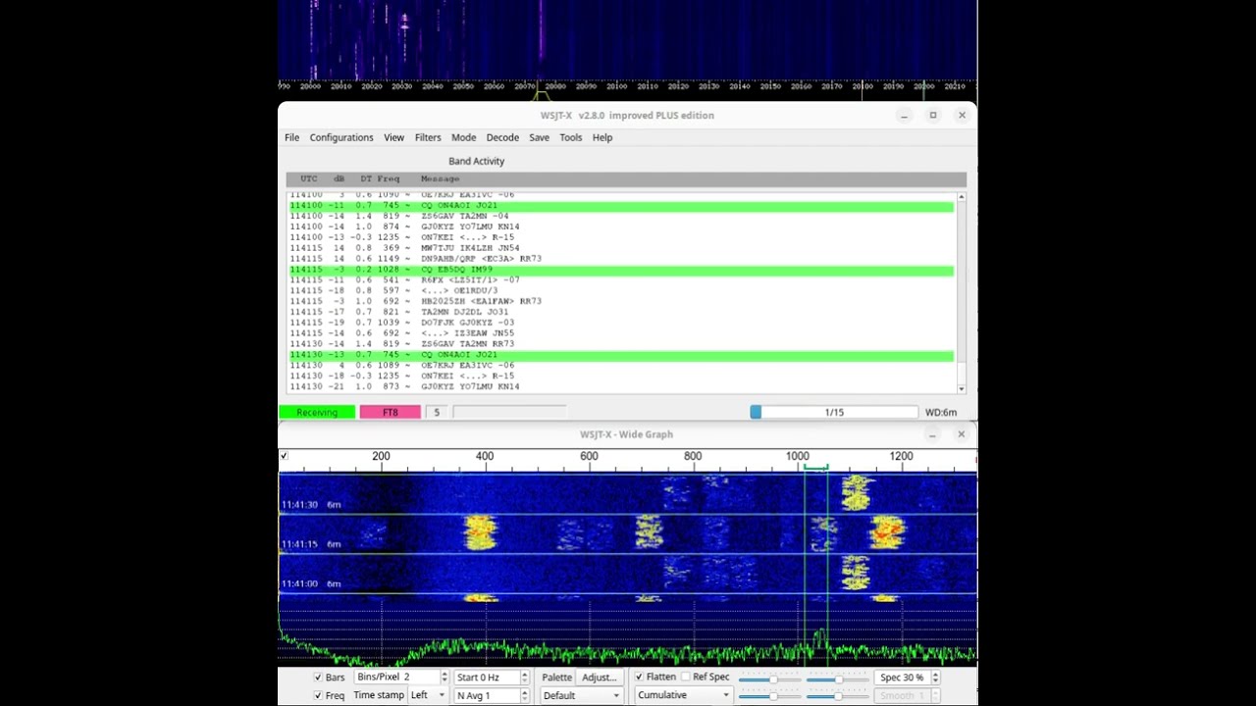
Task: Click Band Activity scrollbar up arrow
Action: [x=962, y=197]
